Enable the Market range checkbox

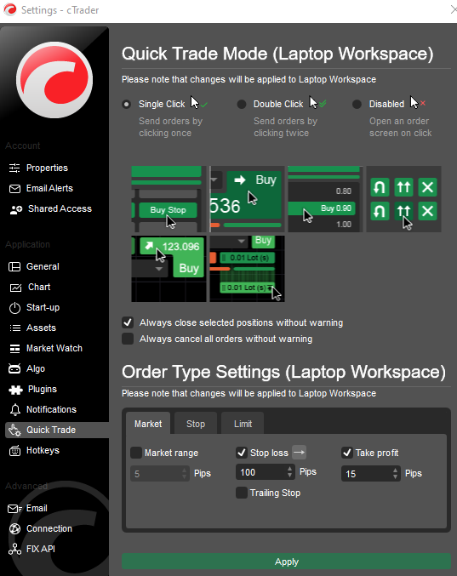[x=136, y=453]
